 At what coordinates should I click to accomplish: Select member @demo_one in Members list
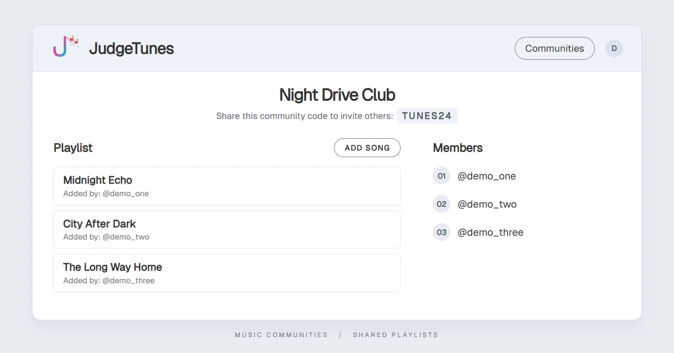point(487,176)
